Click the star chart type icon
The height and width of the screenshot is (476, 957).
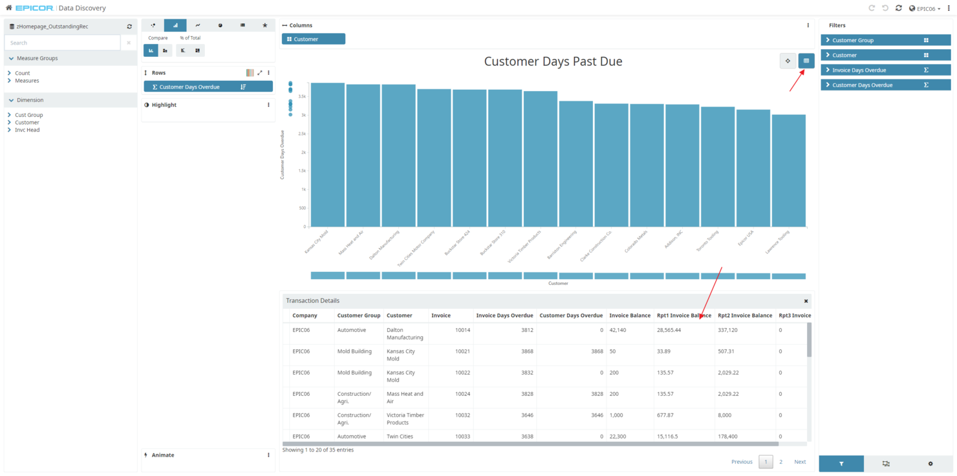coord(264,25)
